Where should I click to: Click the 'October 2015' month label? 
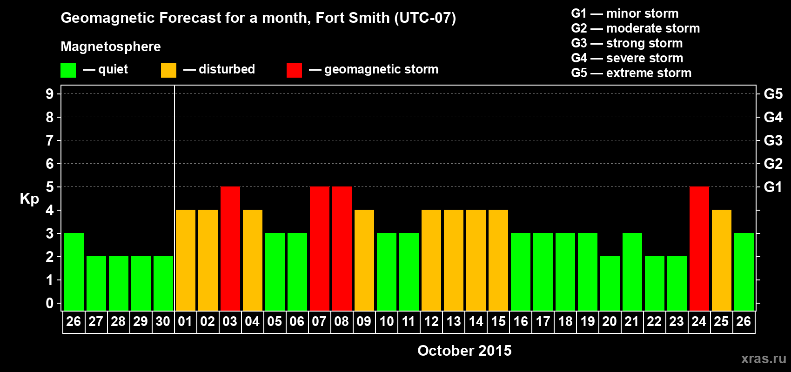(464, 351)
